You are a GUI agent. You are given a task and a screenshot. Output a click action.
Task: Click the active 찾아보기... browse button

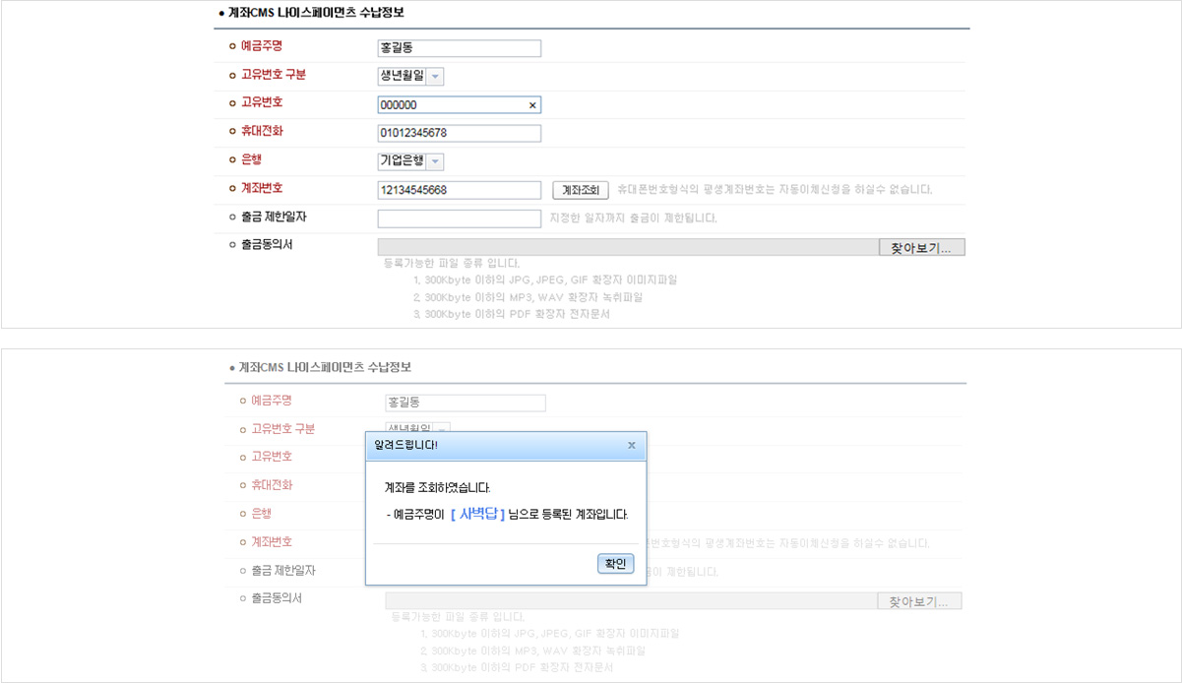pos(921,248)
